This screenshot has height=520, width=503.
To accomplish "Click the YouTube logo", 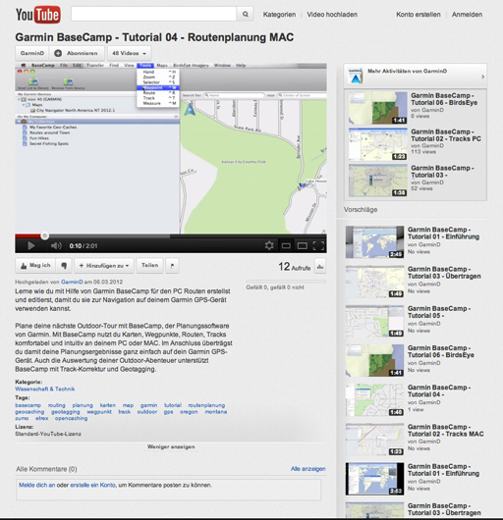I will tap(38, 15).
